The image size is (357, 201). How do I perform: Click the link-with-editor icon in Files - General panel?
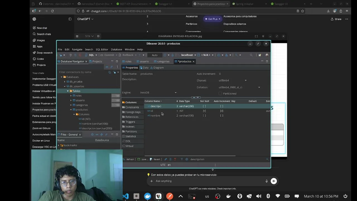click(x=106, y=135)
